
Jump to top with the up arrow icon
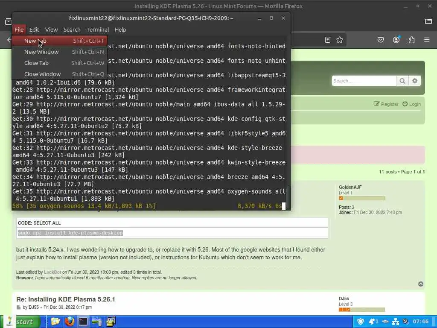(x=421, y=284)
